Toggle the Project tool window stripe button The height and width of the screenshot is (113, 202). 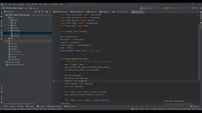coord(1,14)
